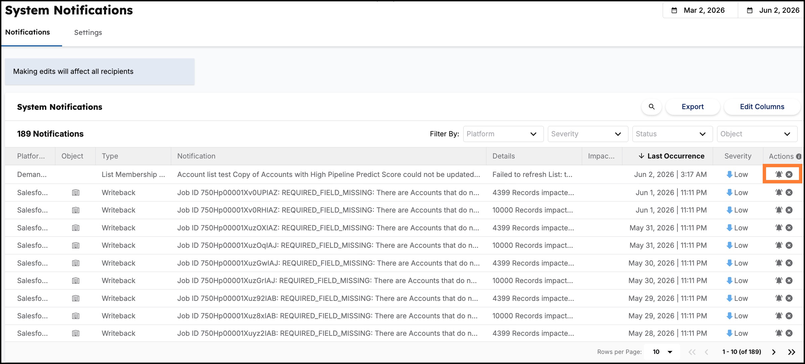Image resolution: width=805 pixels, height=364 pixels.
Task: Click the Impact column header
Action: [601, 156]
